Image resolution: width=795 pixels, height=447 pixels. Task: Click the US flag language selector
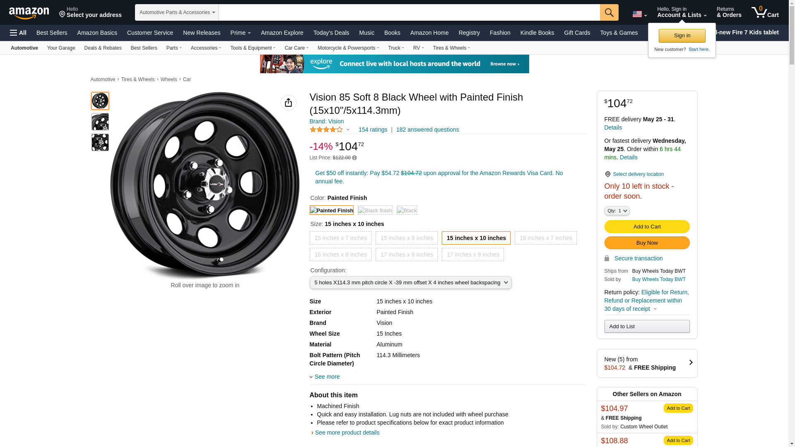click(639, 14)
